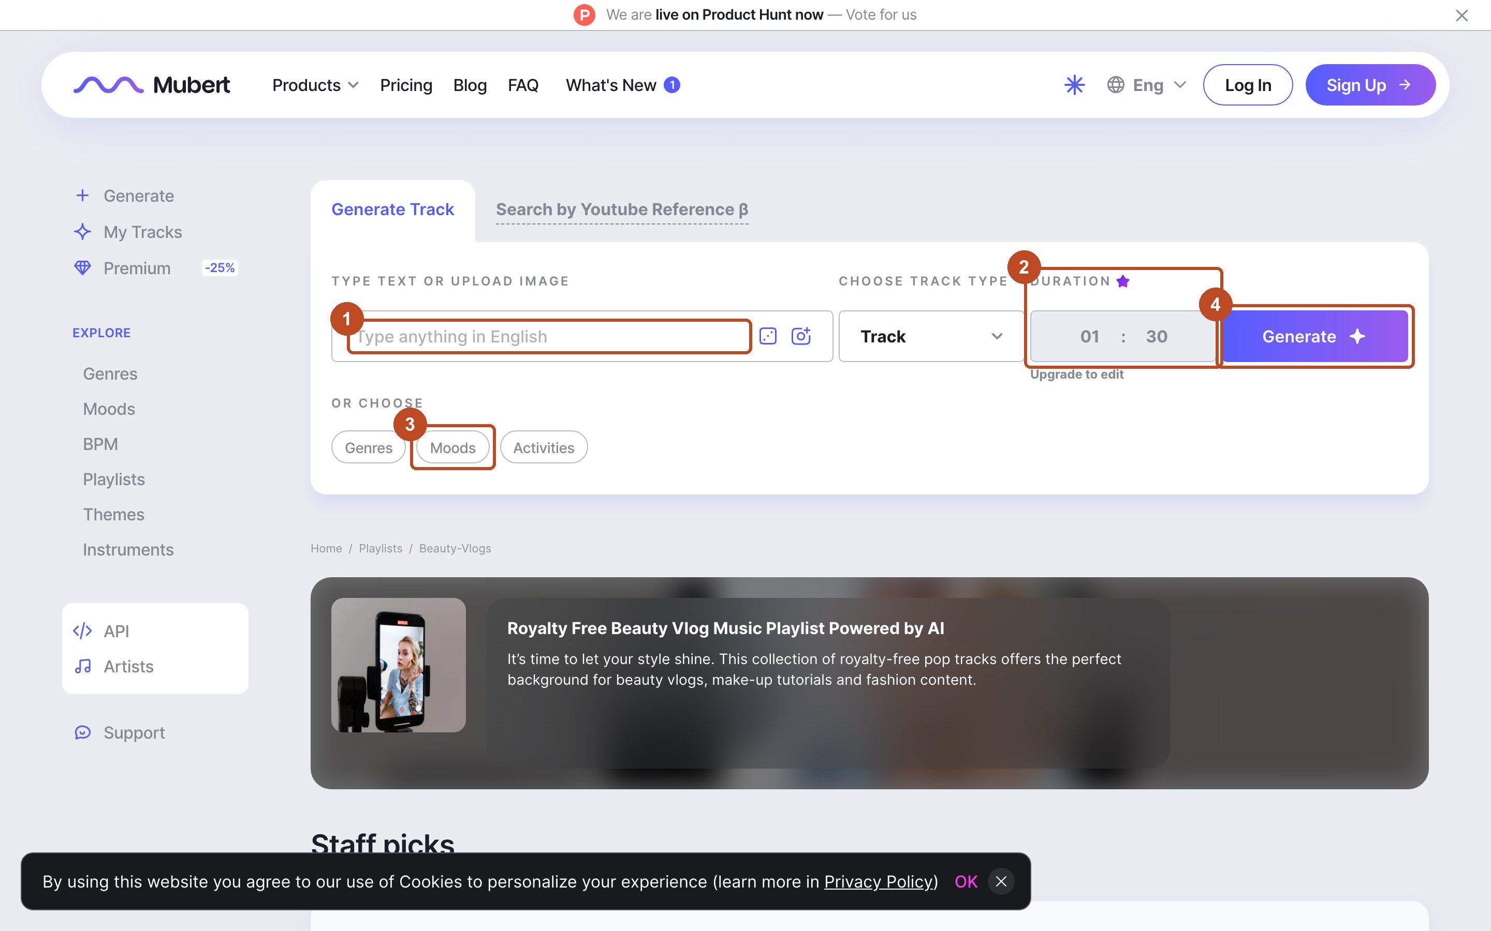Screen dimensions: 1491x931
Task: Click the Support chat bubble icon
Action: (x=82, y=733)
